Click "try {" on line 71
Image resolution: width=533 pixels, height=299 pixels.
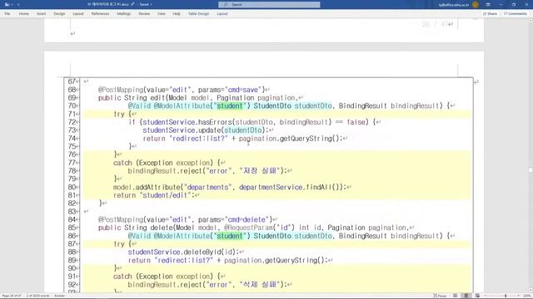(122, 114)
